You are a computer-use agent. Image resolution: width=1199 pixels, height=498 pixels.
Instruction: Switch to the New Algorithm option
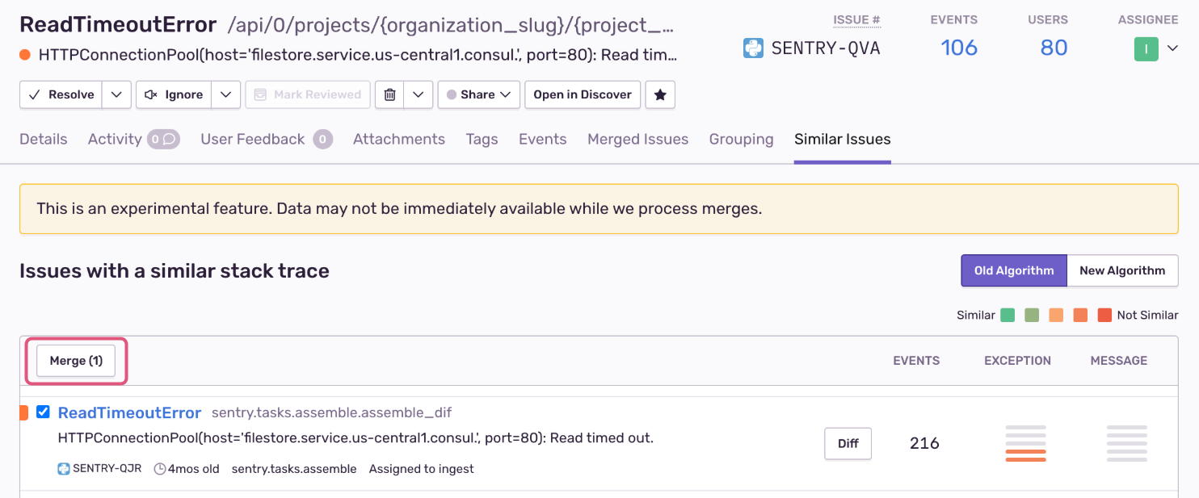1123,270
